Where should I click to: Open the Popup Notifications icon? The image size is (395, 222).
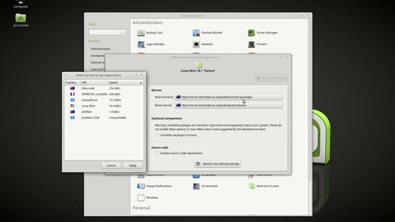[x=141, y=186]
